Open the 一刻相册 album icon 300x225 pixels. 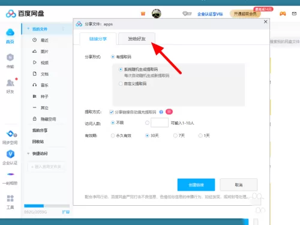click(11, 175)
